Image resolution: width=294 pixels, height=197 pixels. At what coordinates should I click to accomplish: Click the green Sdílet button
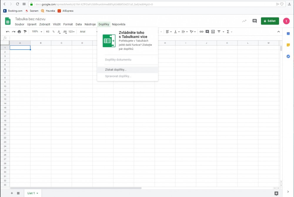pos(270,21)
